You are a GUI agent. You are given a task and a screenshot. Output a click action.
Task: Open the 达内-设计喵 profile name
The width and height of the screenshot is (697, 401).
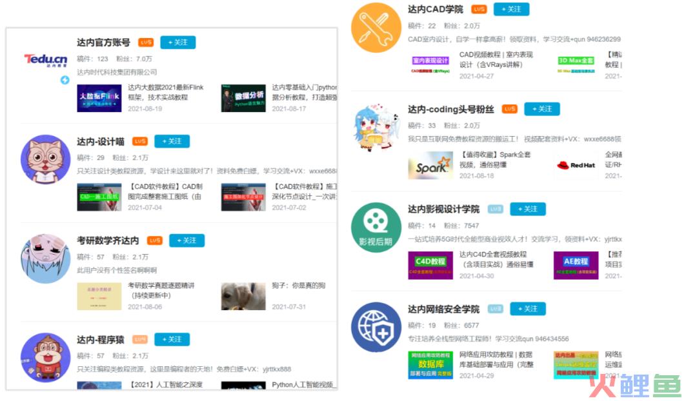pos(101,141)
